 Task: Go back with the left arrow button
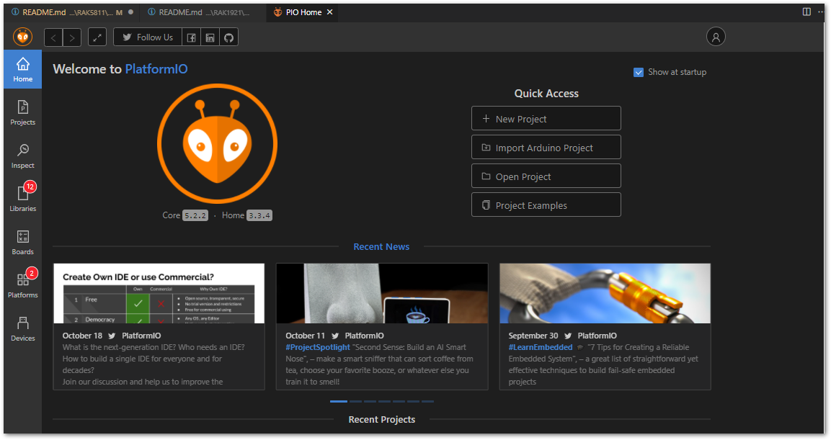[x=53, y=37]
